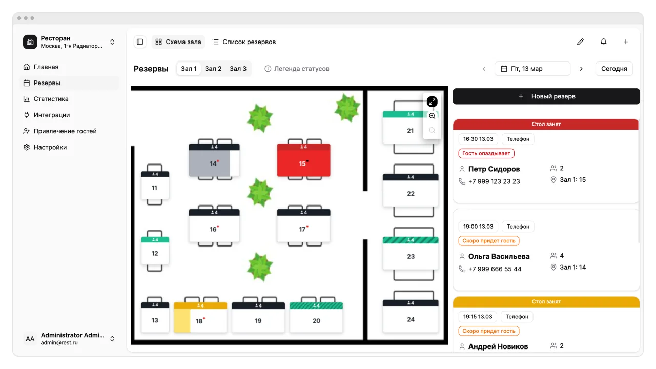Open Настройки in sidebar

69,147
